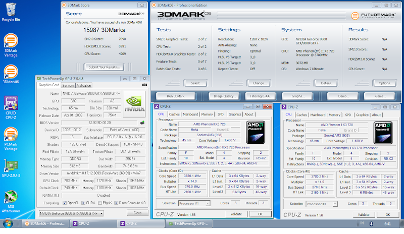Click Submit Your Results button

click(104, 67)
